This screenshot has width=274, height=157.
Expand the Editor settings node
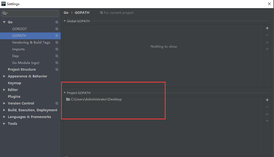pos(4,90)
